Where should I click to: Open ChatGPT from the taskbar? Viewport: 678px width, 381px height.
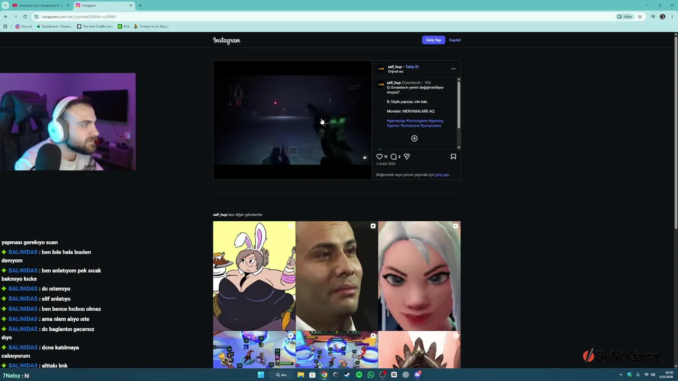pyautogui.click(x=406, y=375)
